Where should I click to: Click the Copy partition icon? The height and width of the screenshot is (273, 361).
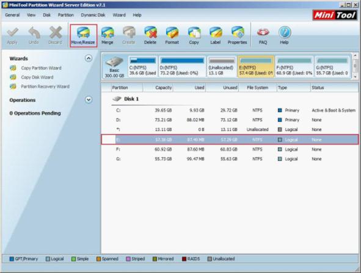[194, 32]
